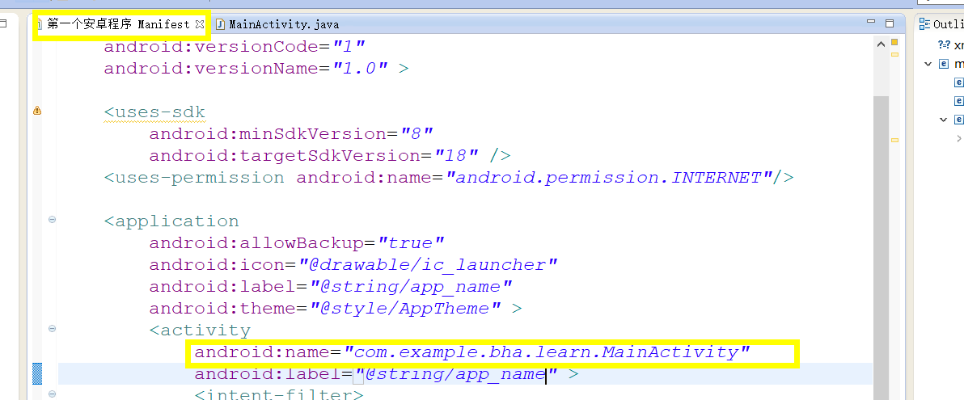Jump to the first yellow ruler annotation

pos(894,55)
